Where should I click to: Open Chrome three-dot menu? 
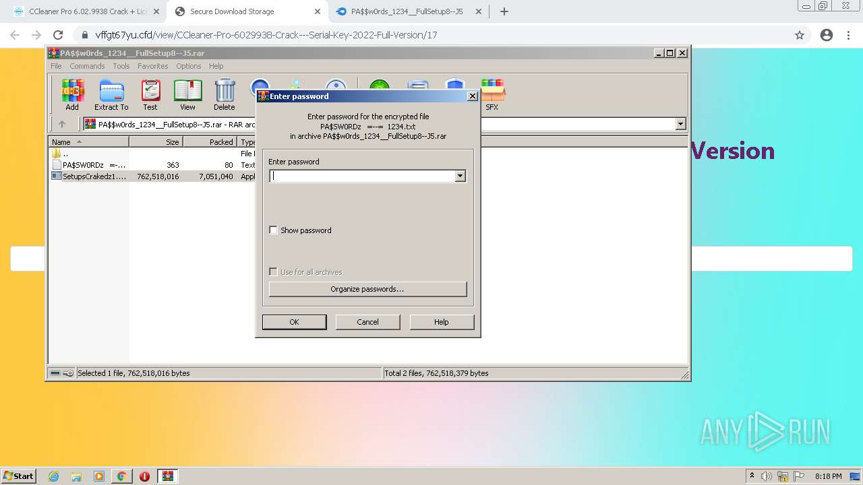[x=849, y=35]
